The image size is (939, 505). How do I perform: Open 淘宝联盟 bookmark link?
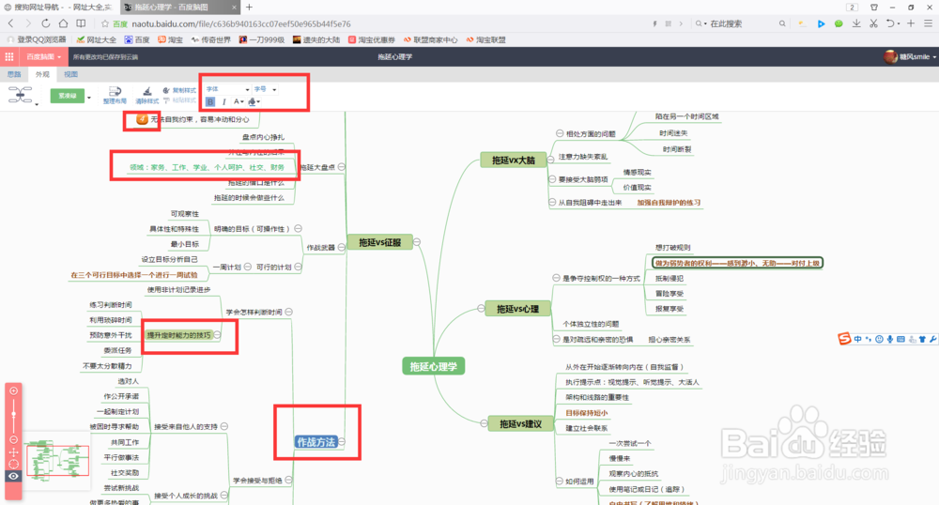pos(485,39)
